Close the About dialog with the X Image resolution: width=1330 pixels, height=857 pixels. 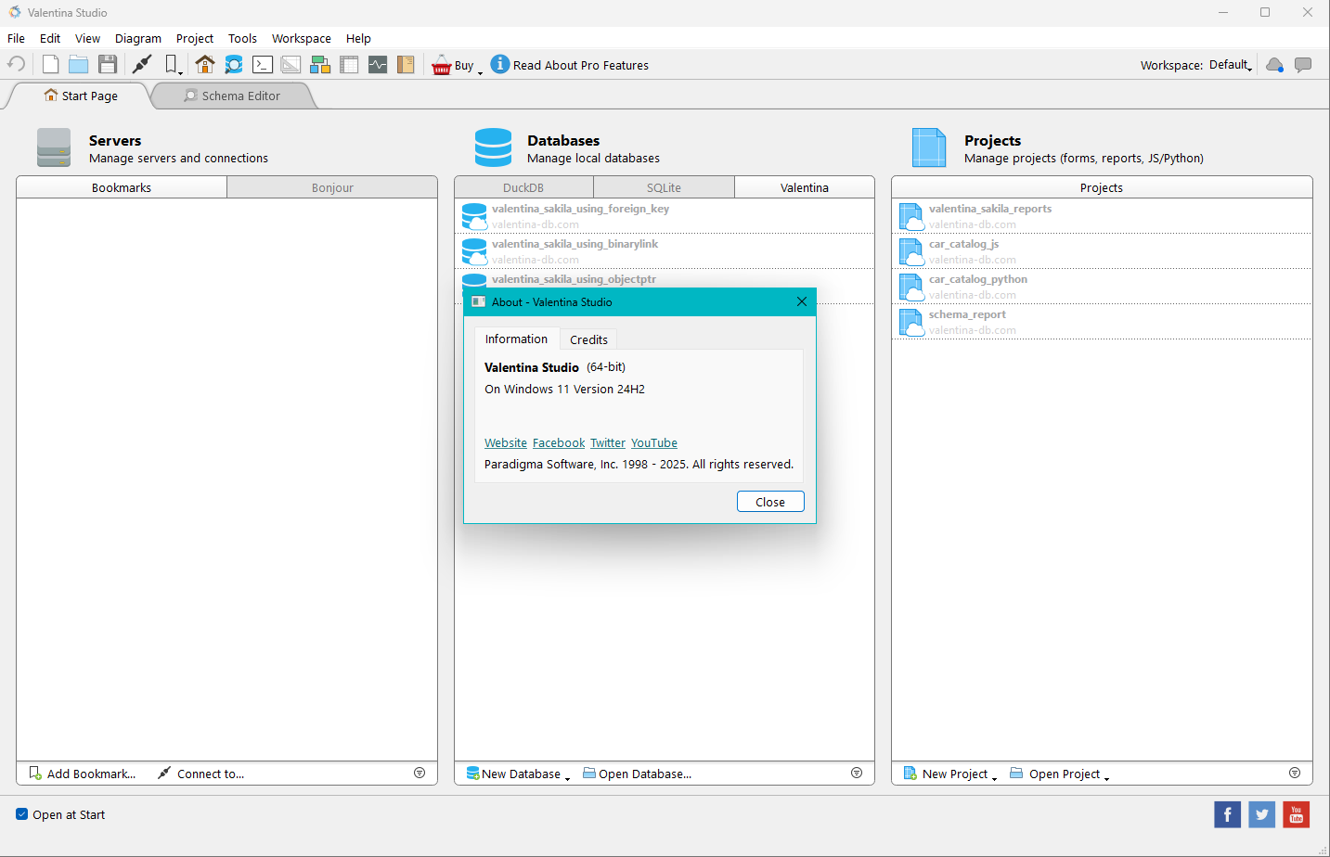(802, 301)
